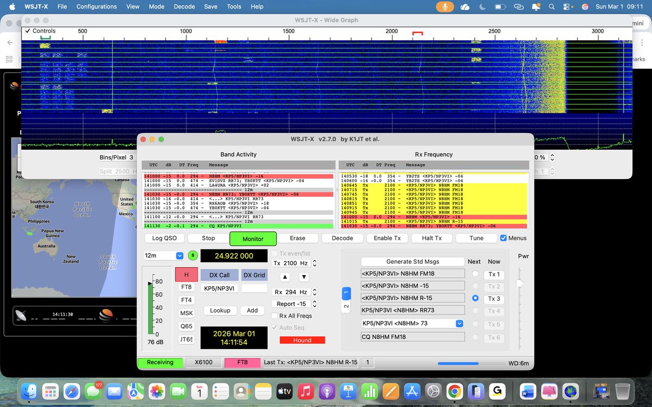The image size is (652, 407).
Task: Click the Rx frequency down arrow button
Action: (x=304, y=277)
